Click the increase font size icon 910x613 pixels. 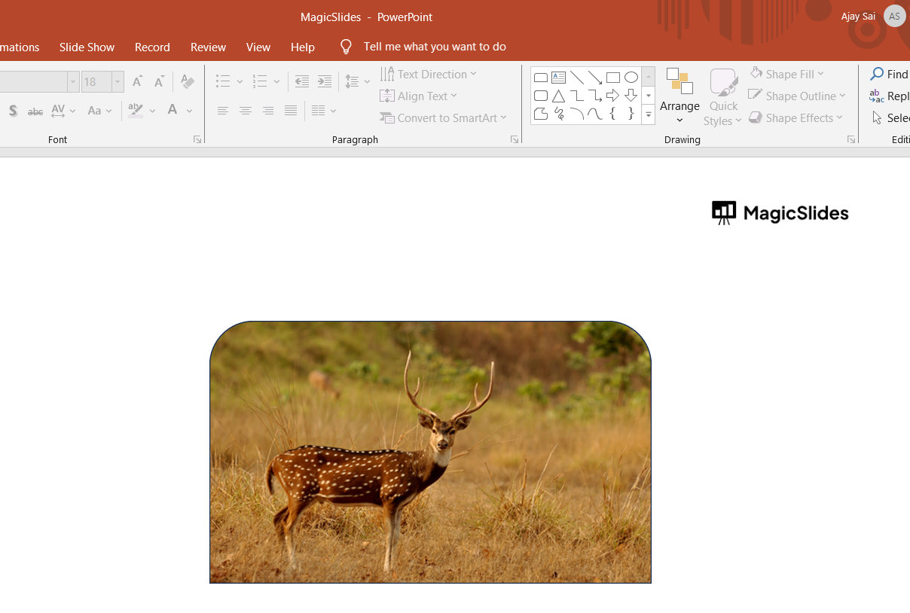click(x=137, y=81)
